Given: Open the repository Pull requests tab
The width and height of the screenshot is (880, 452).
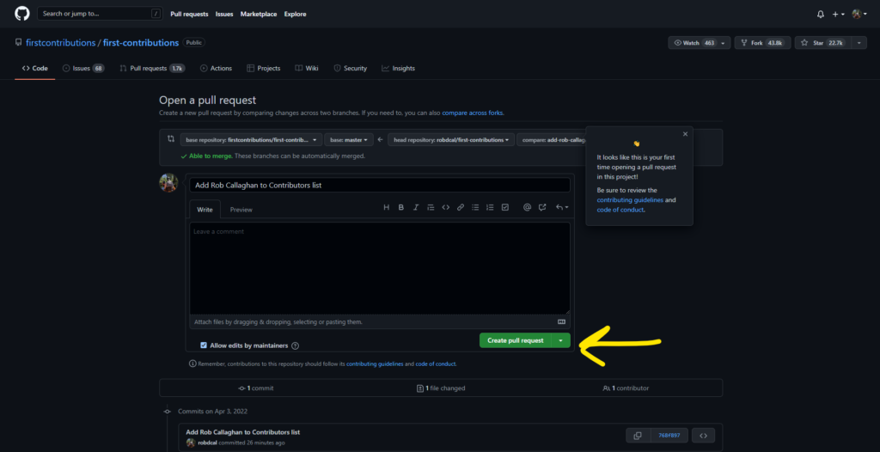Looking at the screenshot, I should point(152,69).
